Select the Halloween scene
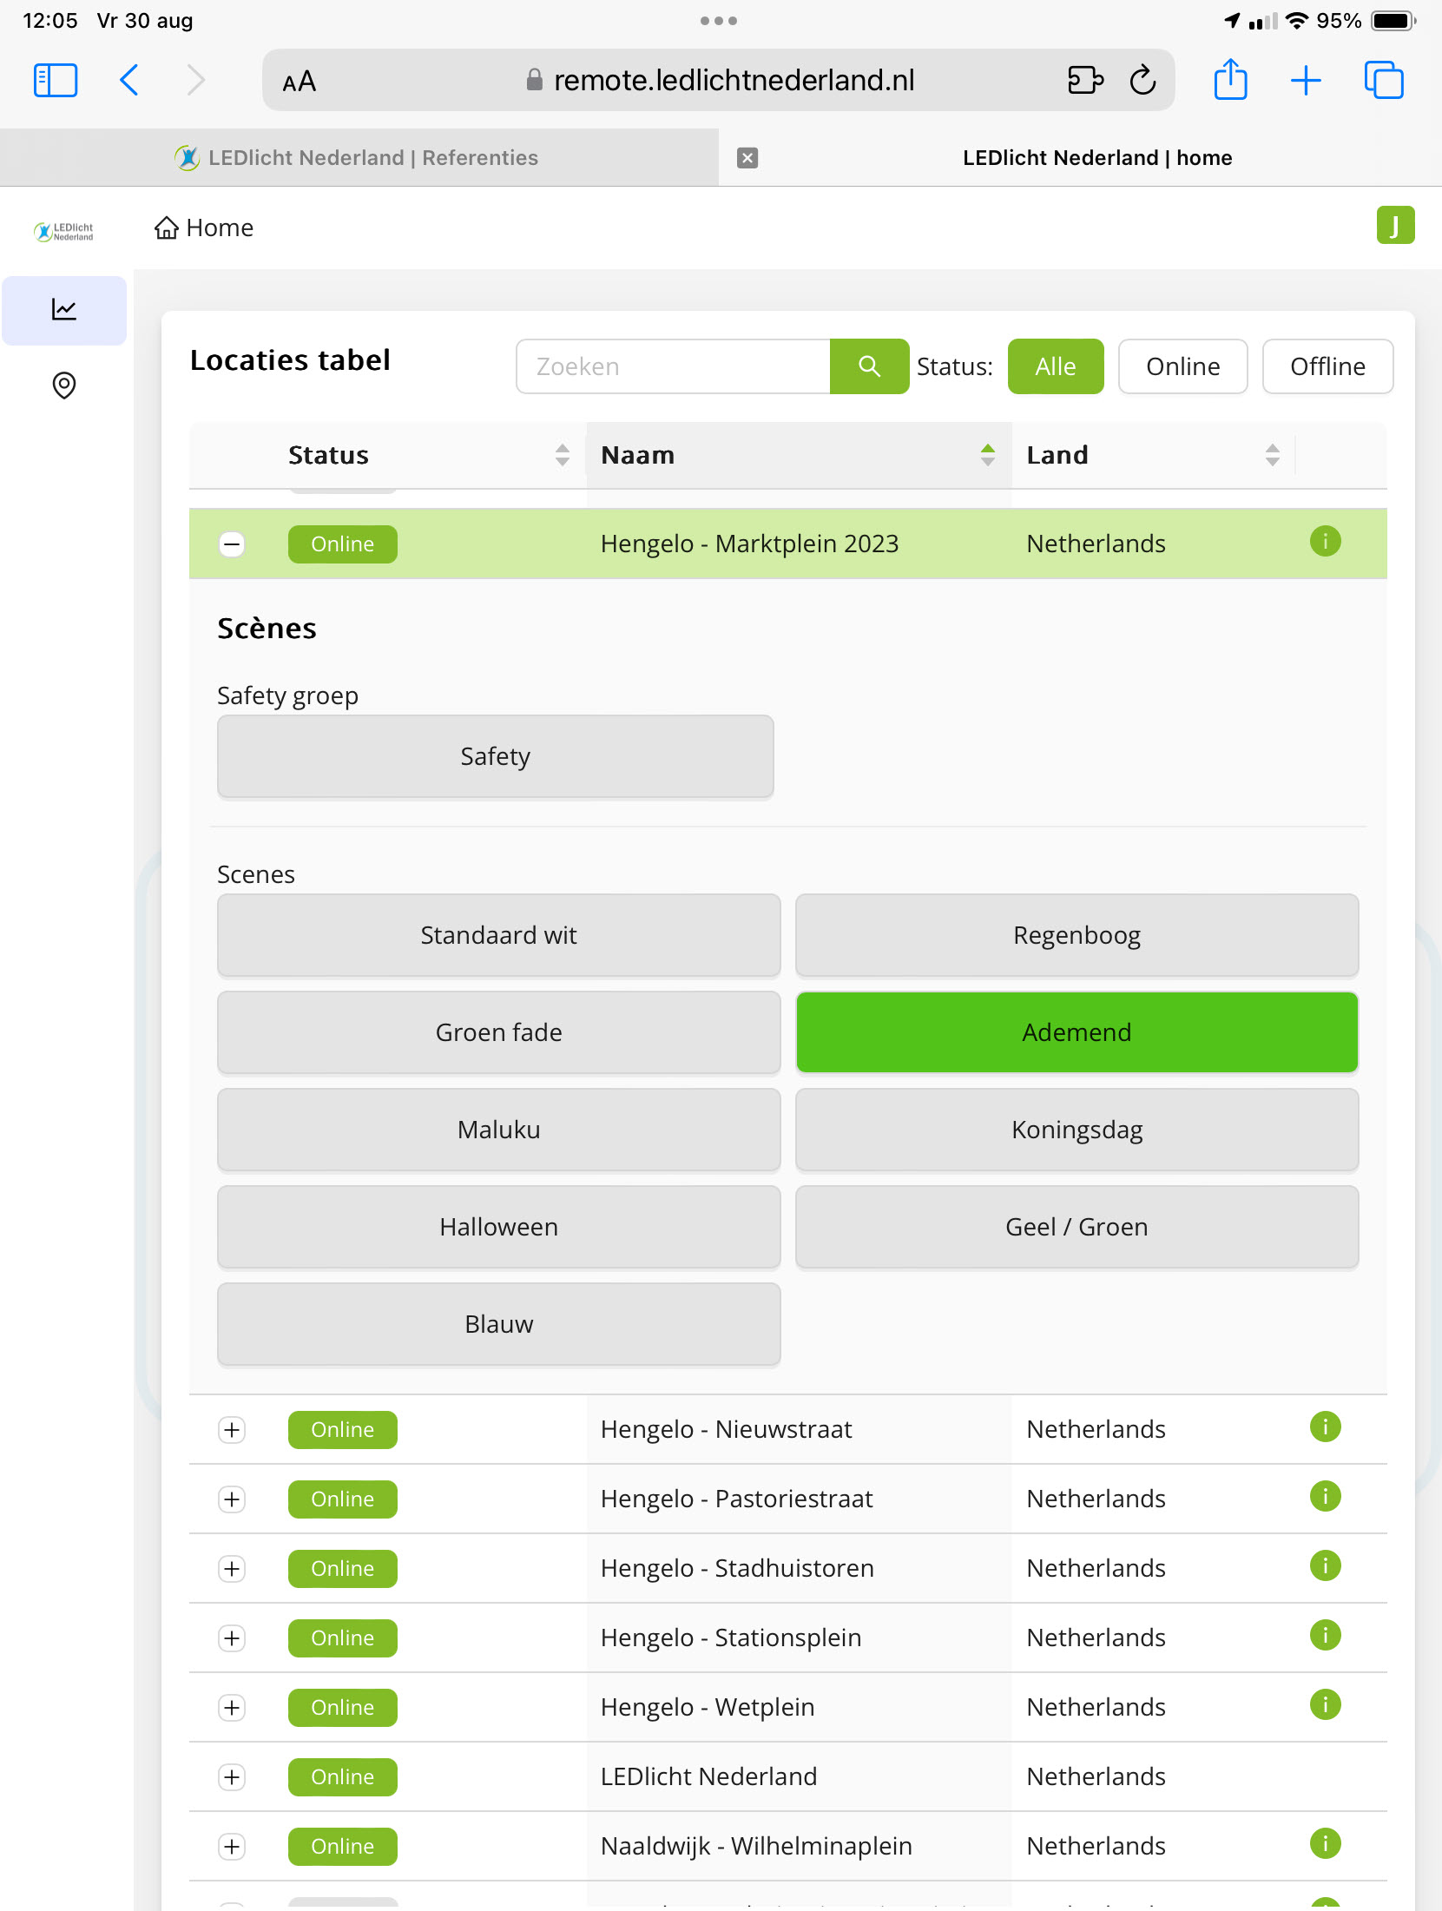This screenshot has width=1442, height=1911. (x=498, y=1227)
